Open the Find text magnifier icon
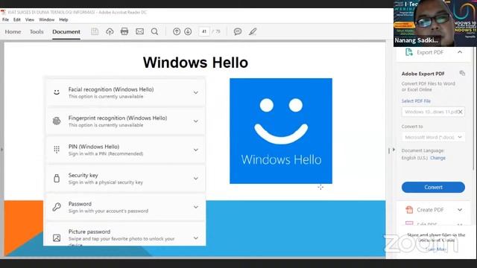477x268 pixels. click(x=154, y=31)
